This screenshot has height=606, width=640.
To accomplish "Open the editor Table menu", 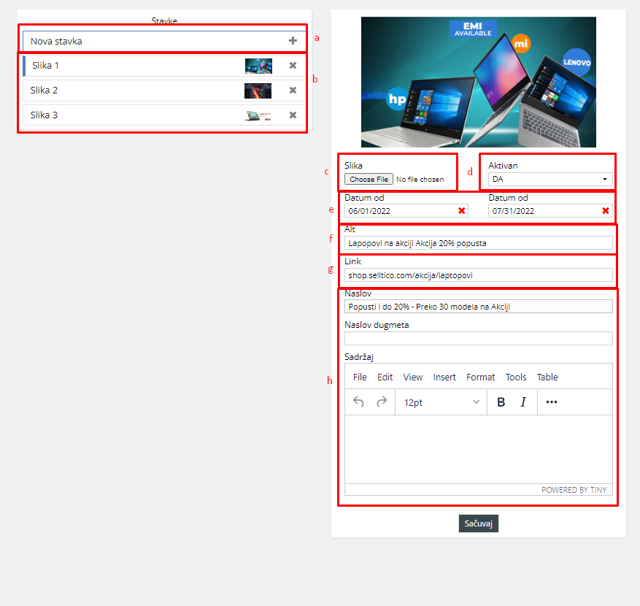I will [x=547, y=377].
